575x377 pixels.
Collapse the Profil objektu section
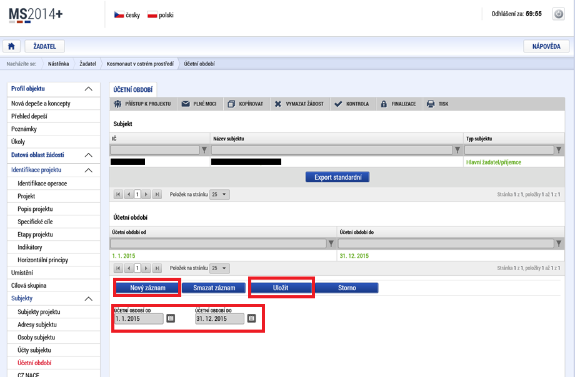88,89
